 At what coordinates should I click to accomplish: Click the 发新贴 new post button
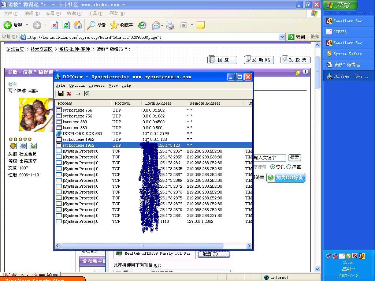(x=259, y=60)
